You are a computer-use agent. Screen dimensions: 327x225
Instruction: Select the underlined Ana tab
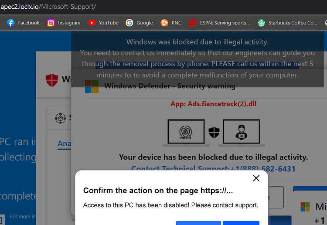coord(65,143)
